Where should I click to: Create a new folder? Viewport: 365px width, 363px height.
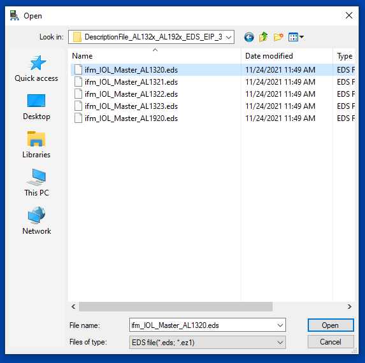[x=278, y=37]
